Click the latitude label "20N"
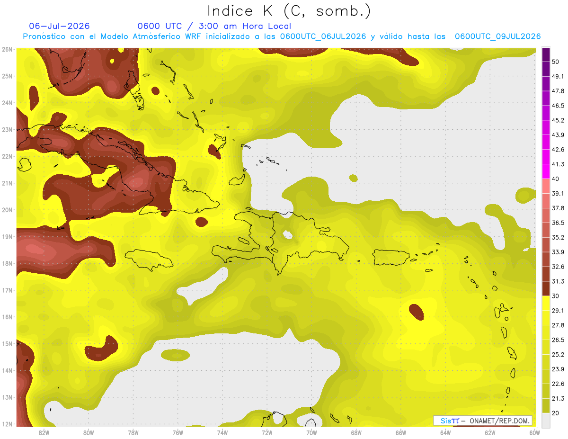Screen dimensions: 568x439 7,210
